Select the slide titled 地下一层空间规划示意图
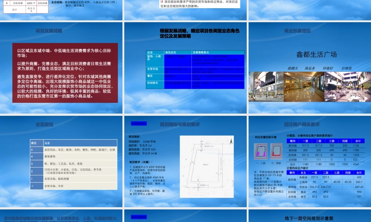 click(x=310, y=216)
